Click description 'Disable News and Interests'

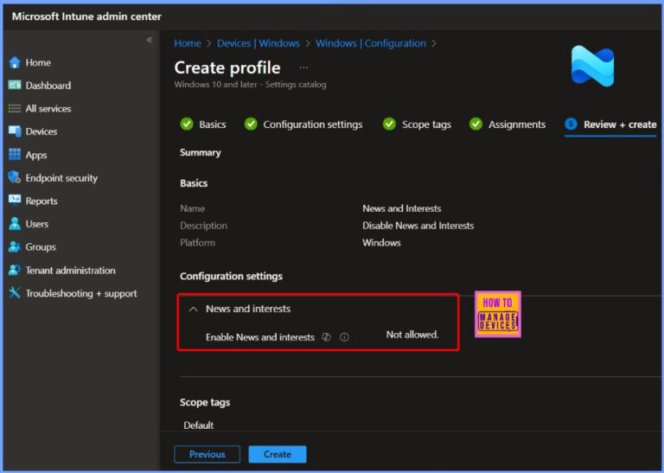coord(418,226)
